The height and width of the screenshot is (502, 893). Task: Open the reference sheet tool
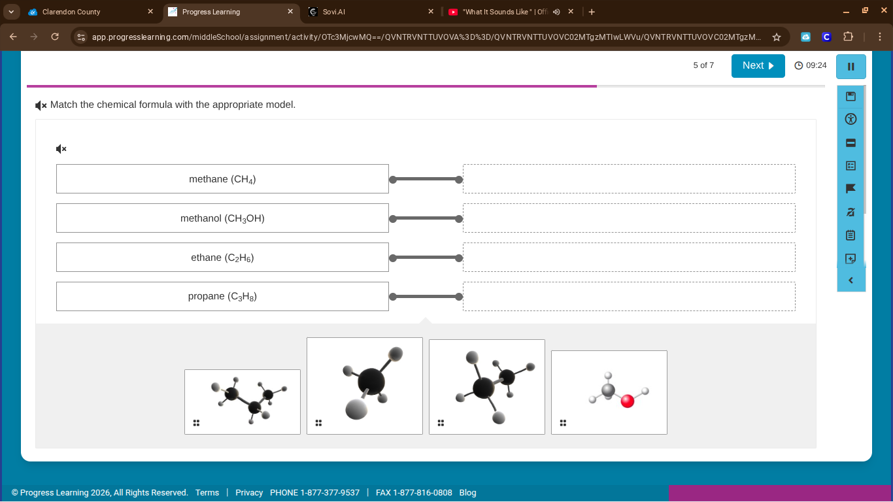(851, 165)
